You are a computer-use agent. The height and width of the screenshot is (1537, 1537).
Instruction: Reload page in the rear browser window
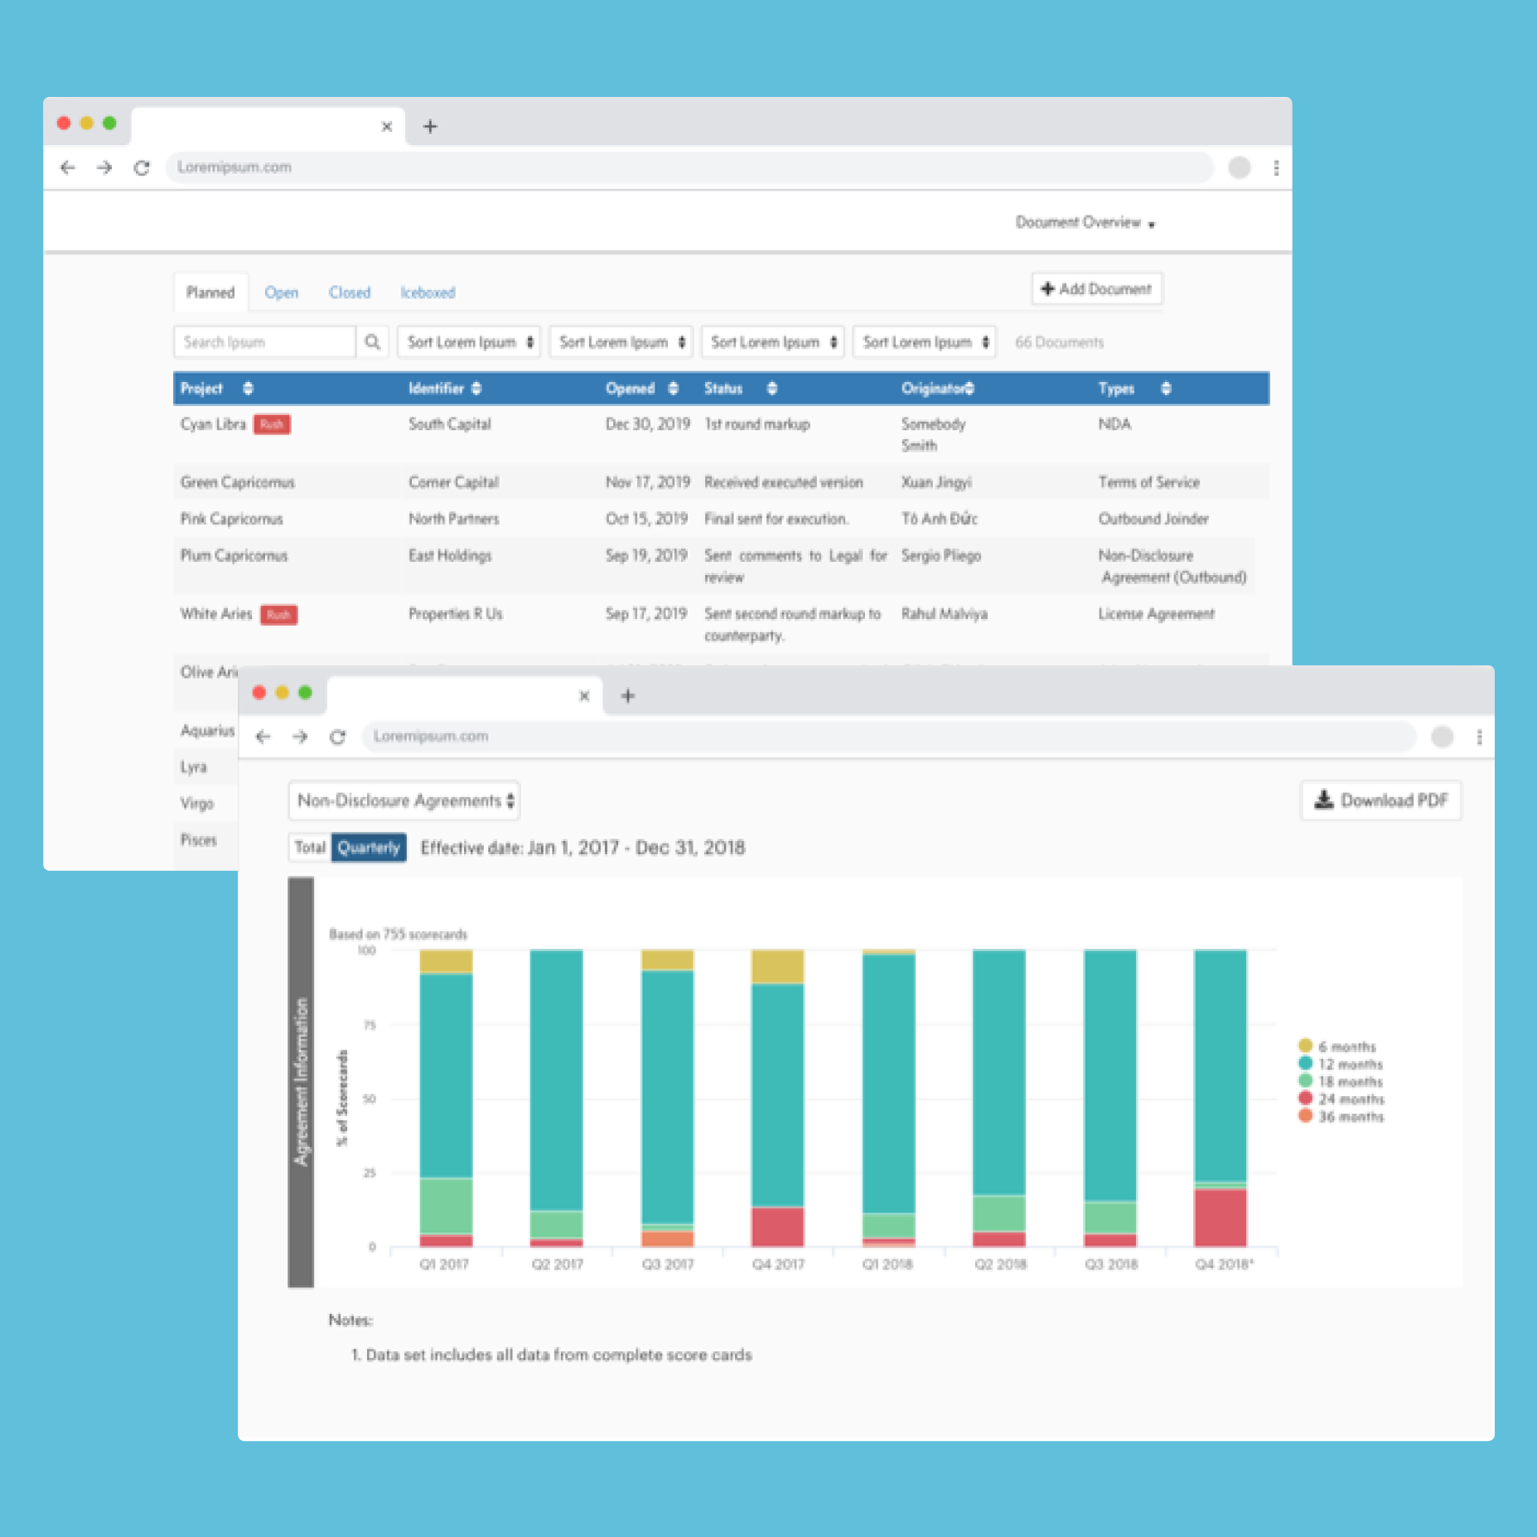pyautogui.click(x=142, y=168)
